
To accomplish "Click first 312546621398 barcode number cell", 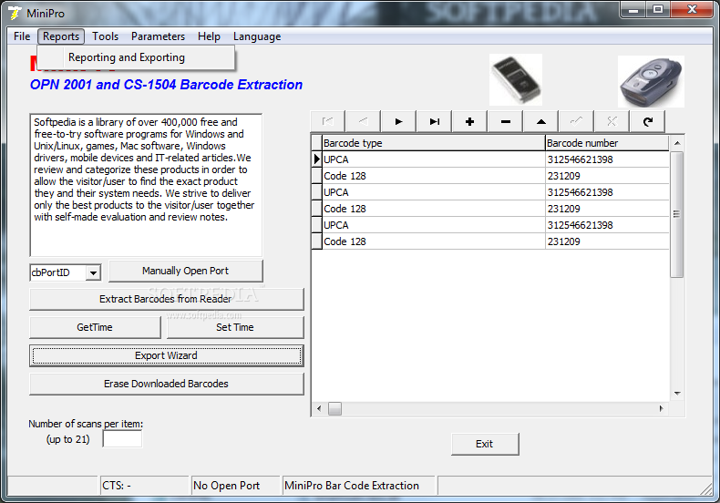I will (607, 159).
